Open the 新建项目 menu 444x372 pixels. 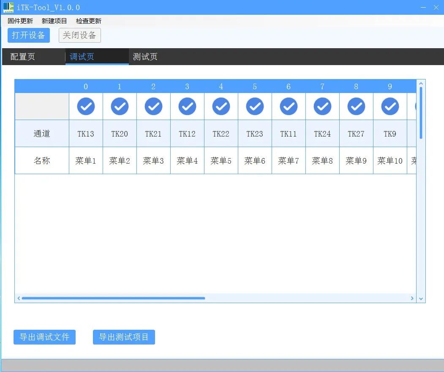pyautogui.click(x=54, y=21)
